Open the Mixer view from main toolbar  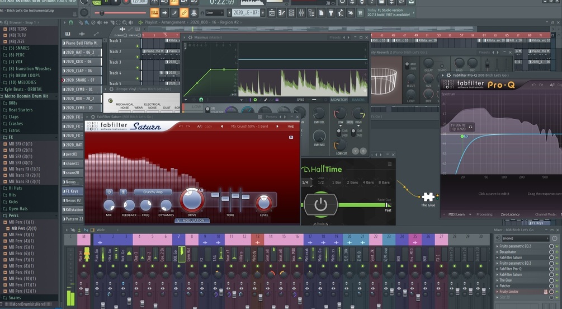[x=301, y=13]
